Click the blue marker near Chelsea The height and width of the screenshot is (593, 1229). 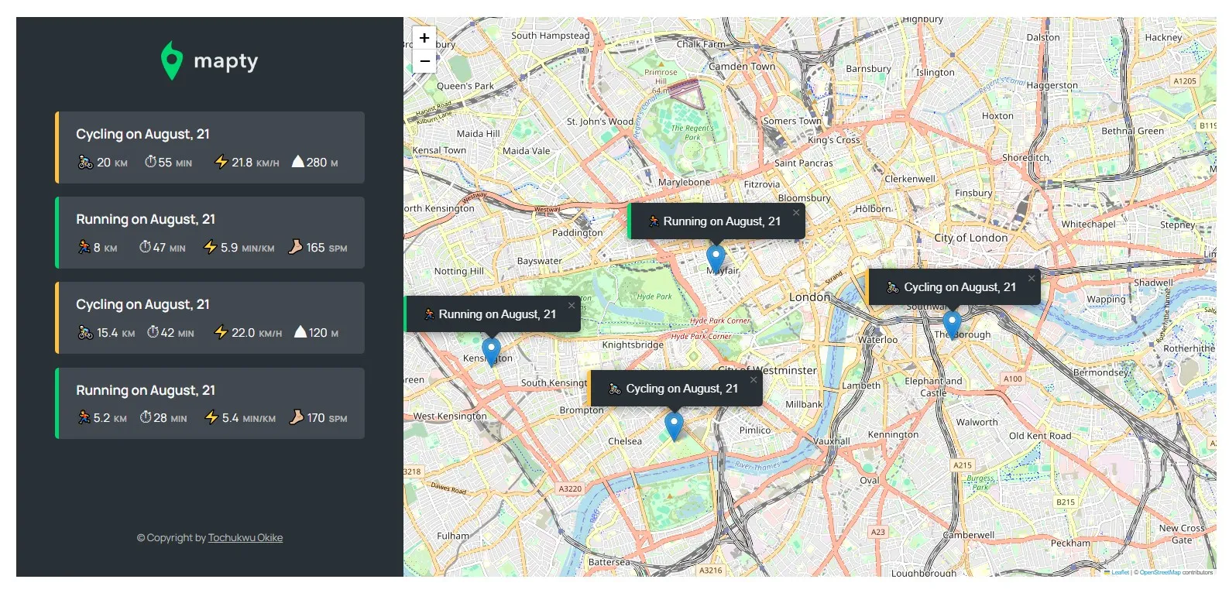(x=674, y=425)
